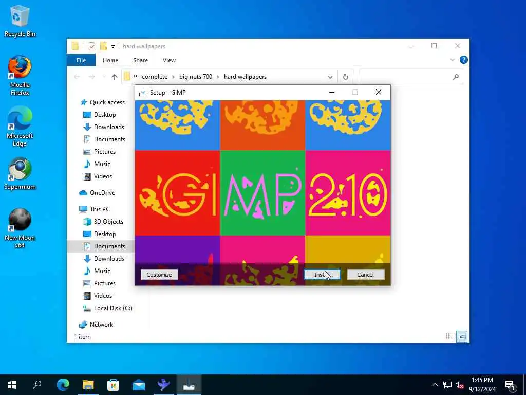The height and width of the screenshot is (395, 526).
Task: Go up one folder level in Explorer
Action: 115,77
